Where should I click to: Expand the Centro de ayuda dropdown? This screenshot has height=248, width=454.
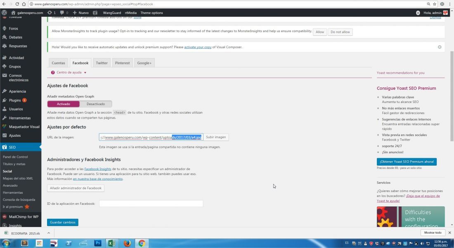[x=85, y=73]
